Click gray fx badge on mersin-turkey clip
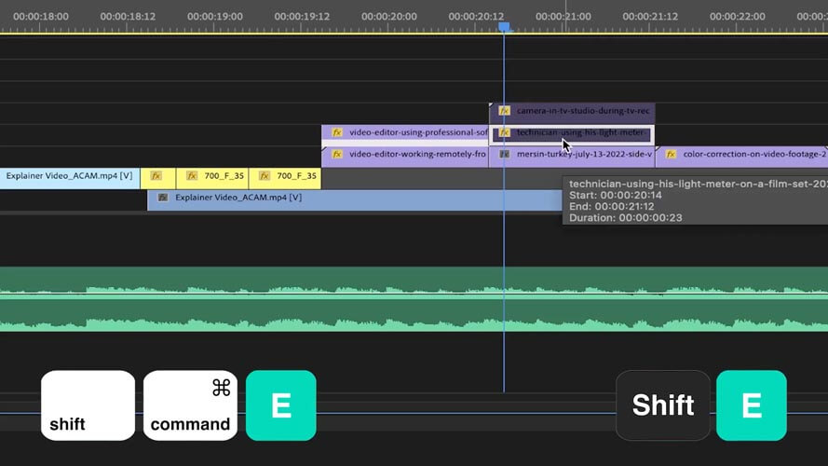This screenshot has height=466, width=828. (504, 155)
